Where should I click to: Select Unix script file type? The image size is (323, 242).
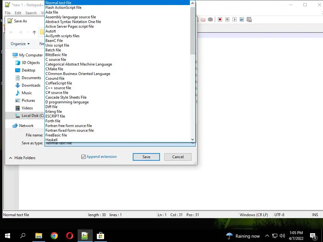[117, 45]
